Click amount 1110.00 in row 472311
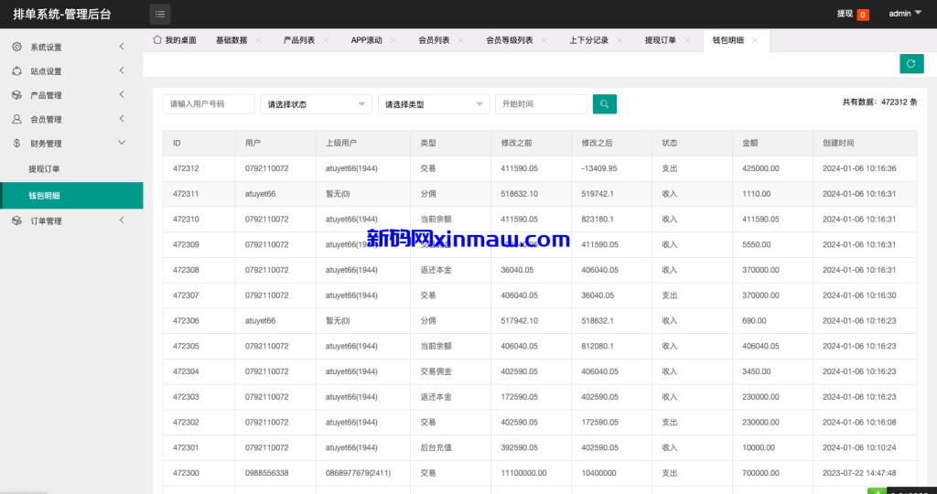 756,194
